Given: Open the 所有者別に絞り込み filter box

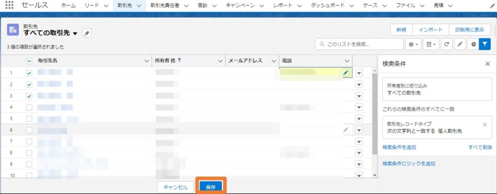Looking at the screenshot, I should (437, 89).
